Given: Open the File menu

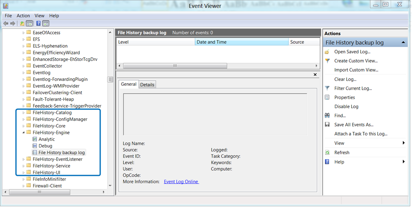Looking at the screenshot, I should pyautogui.click(x=8, y=16).
